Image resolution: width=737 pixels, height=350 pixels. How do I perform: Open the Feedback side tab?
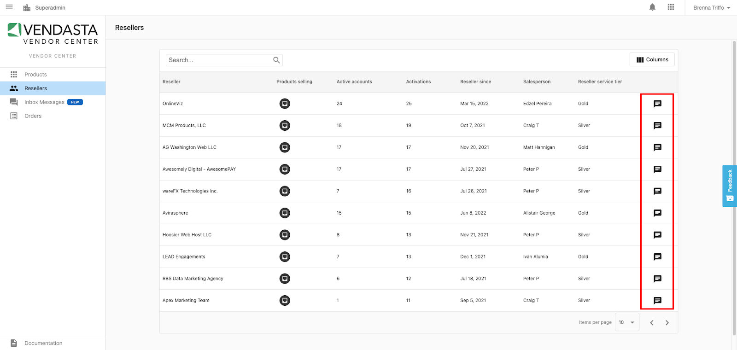[x=730, y=186]
